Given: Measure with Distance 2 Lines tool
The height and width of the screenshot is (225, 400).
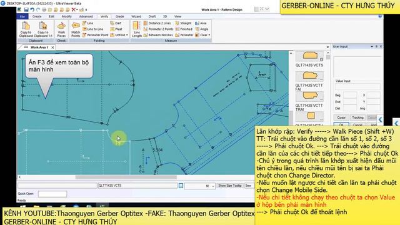Looking at the screenshot, I should 157,23.
